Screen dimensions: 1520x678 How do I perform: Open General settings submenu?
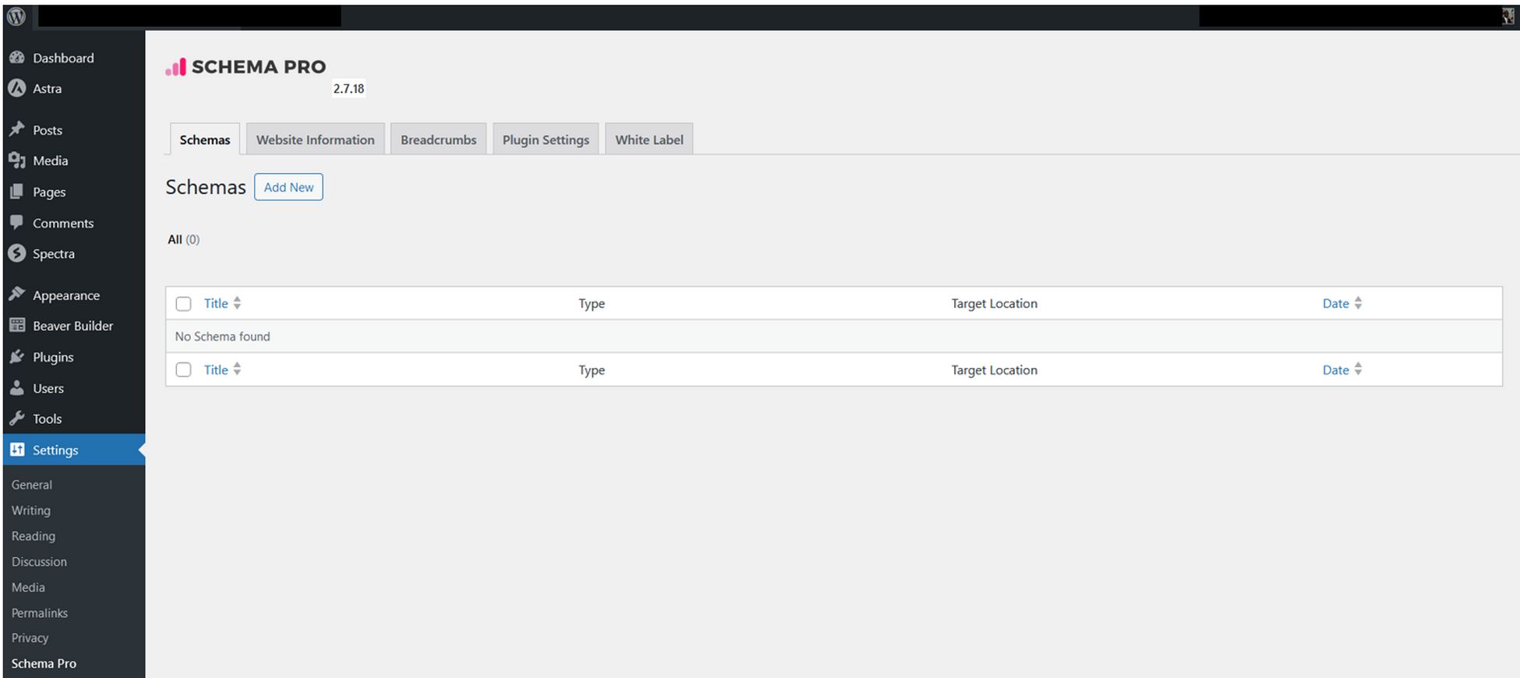pyautogui.click(x=32, y=484)
